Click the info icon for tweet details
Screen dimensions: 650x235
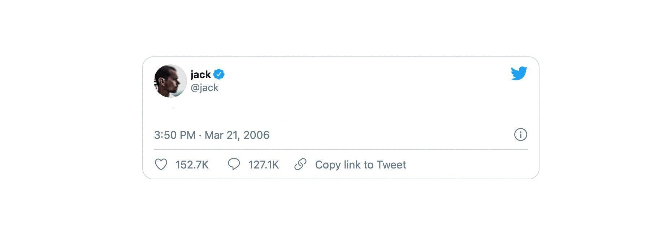tap(521, 134)
